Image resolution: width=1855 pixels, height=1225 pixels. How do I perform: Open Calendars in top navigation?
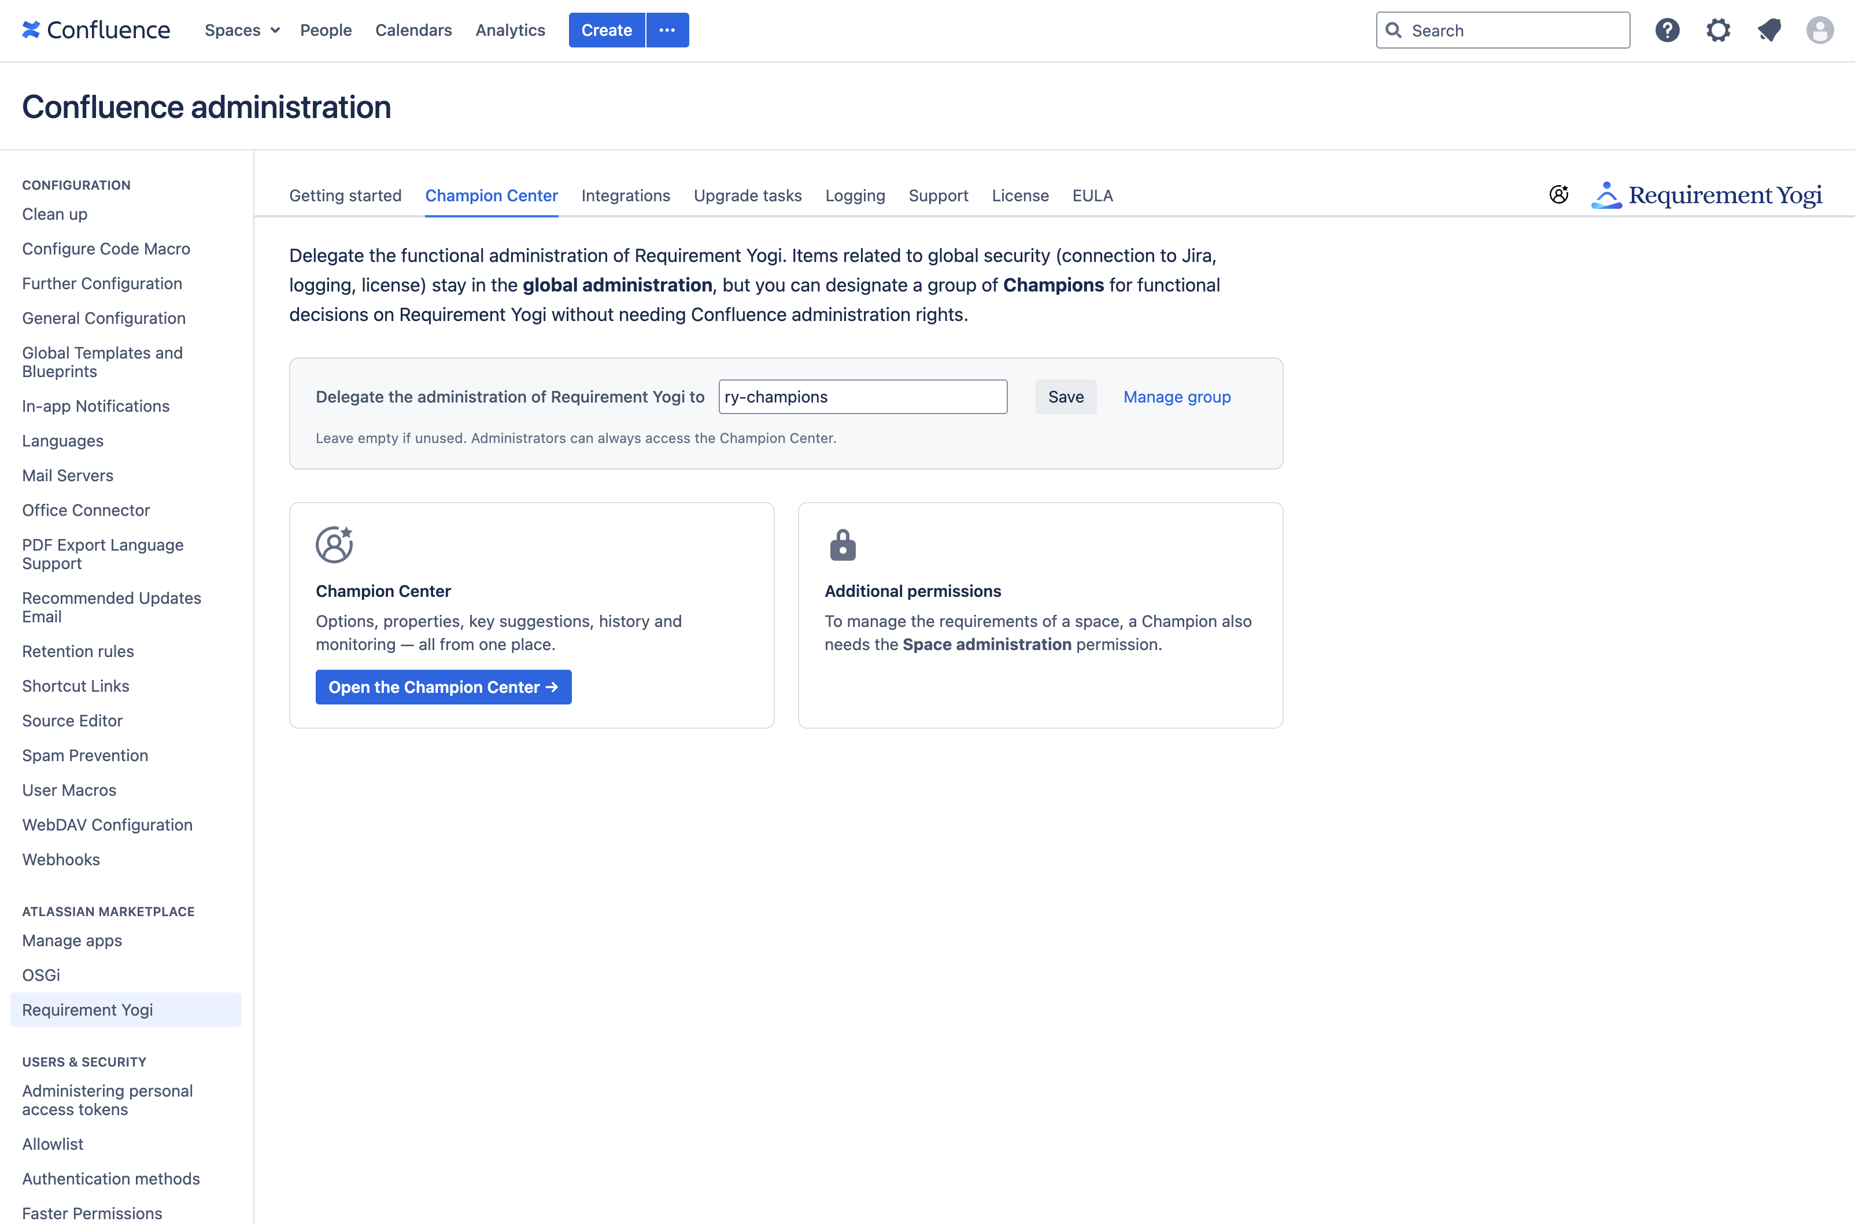[x=414, y=31]
